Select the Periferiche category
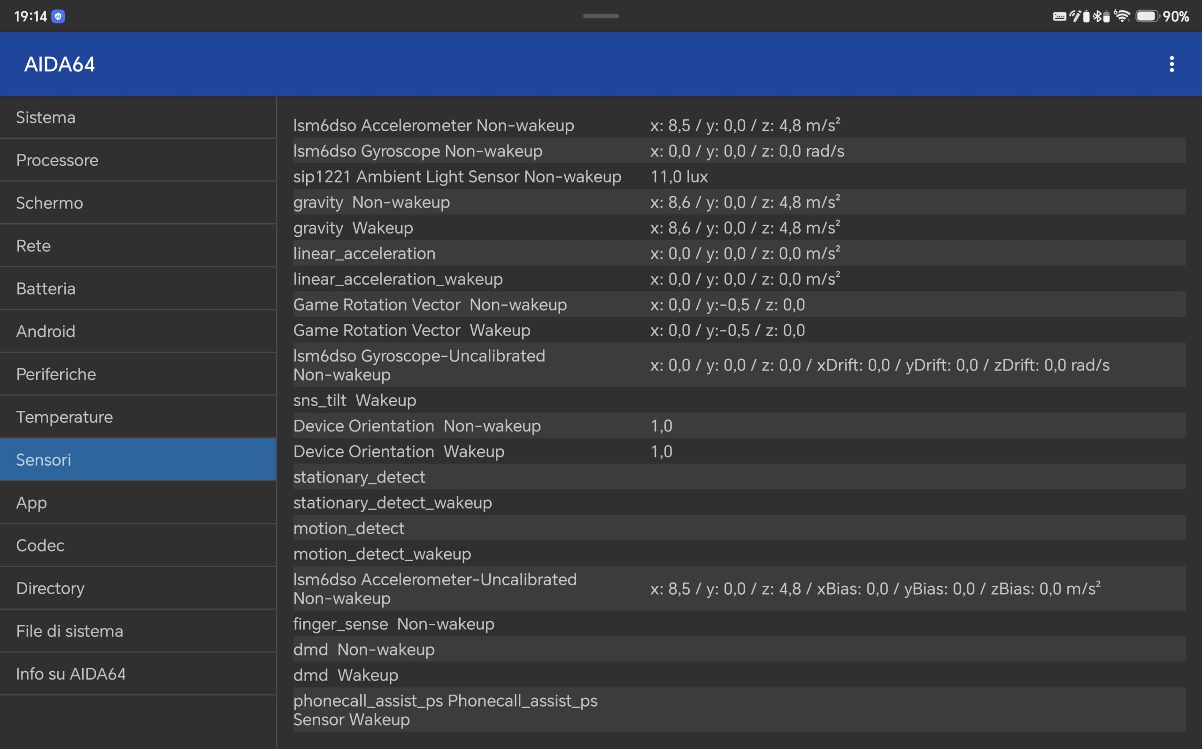Screen dimensions: 1202x749 click(138, 374)
